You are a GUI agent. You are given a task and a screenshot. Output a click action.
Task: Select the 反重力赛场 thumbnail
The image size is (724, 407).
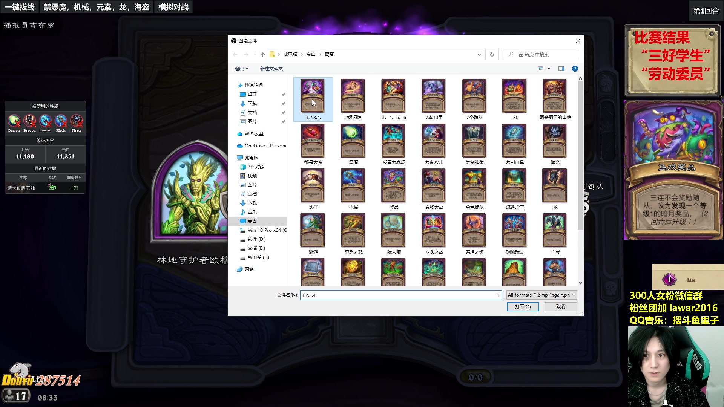(x=394, y=144)
